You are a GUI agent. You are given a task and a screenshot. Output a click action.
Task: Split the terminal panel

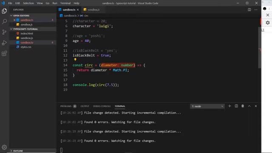[x=236, y=106]
